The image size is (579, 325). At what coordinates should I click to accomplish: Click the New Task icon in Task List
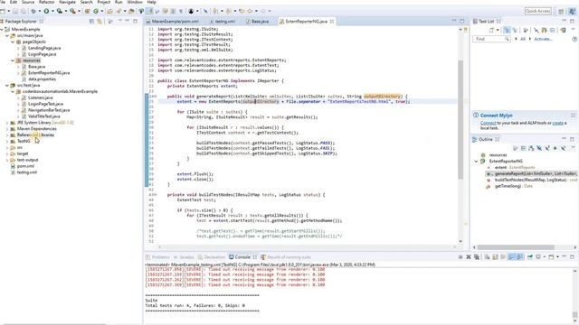coord(491,30)
